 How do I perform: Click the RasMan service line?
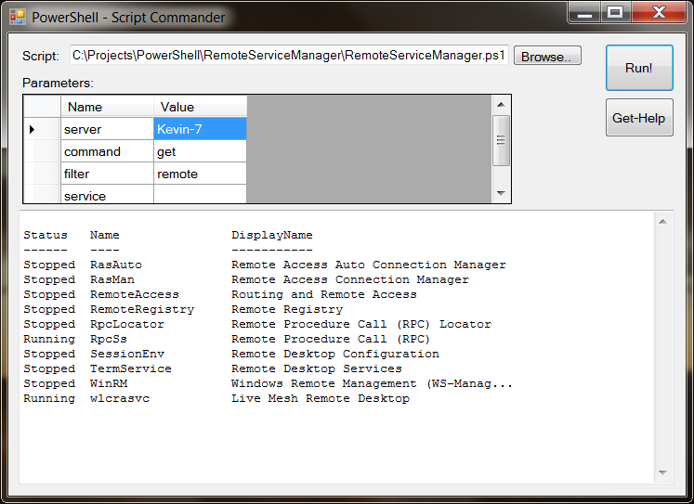point(246,280)
